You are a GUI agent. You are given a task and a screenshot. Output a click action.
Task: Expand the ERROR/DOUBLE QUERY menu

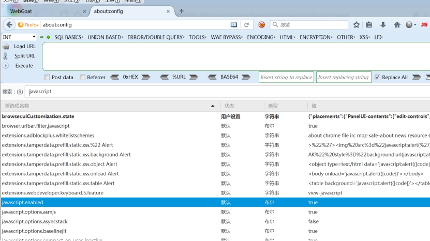click(x=156, y=37)
